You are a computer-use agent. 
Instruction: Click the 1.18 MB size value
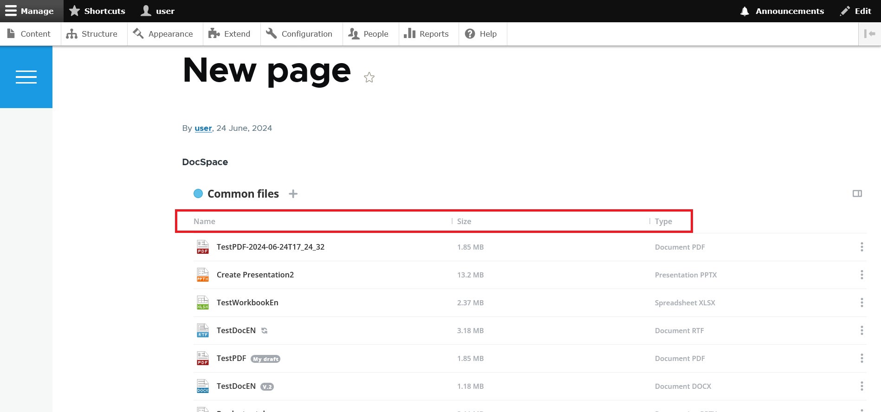click(470, 386)
